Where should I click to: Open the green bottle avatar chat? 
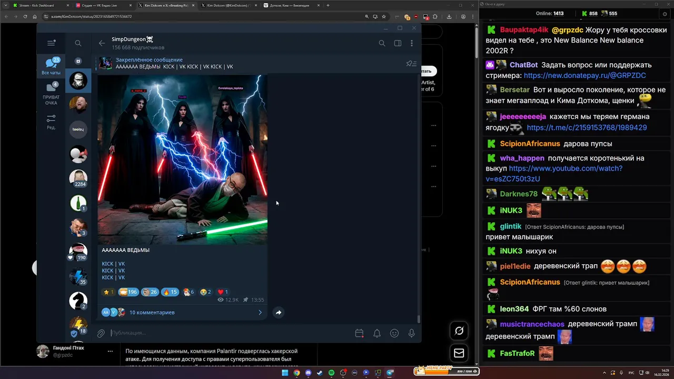[x=78, y=203]
